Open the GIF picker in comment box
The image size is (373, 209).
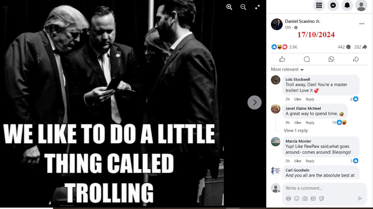tap(313, 198)
